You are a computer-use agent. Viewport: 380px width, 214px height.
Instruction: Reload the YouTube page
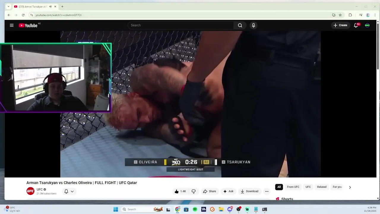[x=23, y=15]
